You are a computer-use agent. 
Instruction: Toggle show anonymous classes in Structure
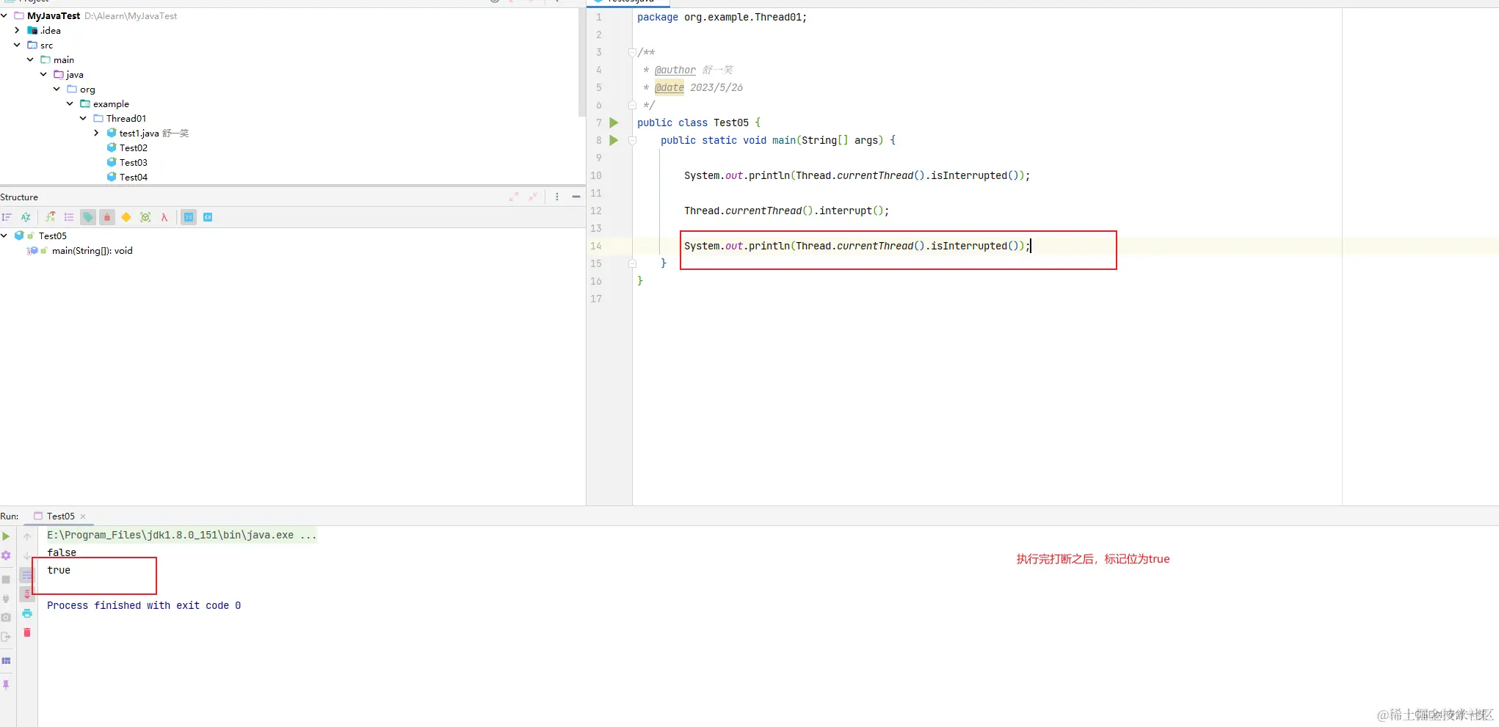145,217
